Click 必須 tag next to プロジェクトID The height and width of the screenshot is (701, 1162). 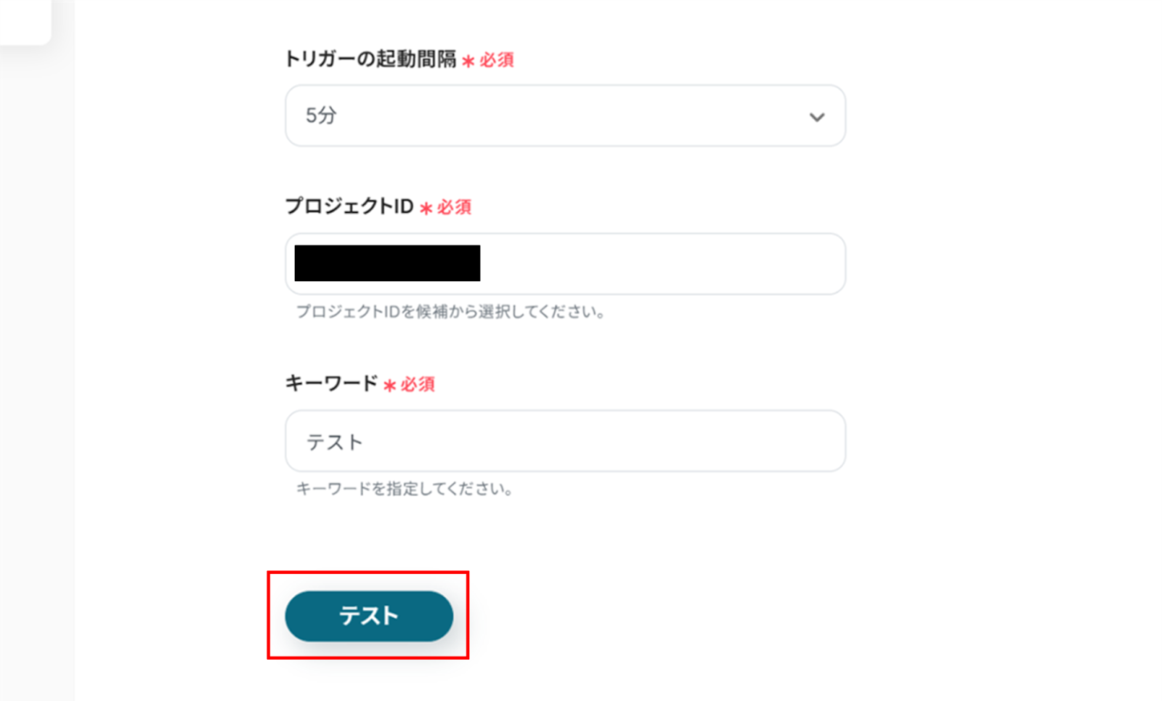[455, 208]
